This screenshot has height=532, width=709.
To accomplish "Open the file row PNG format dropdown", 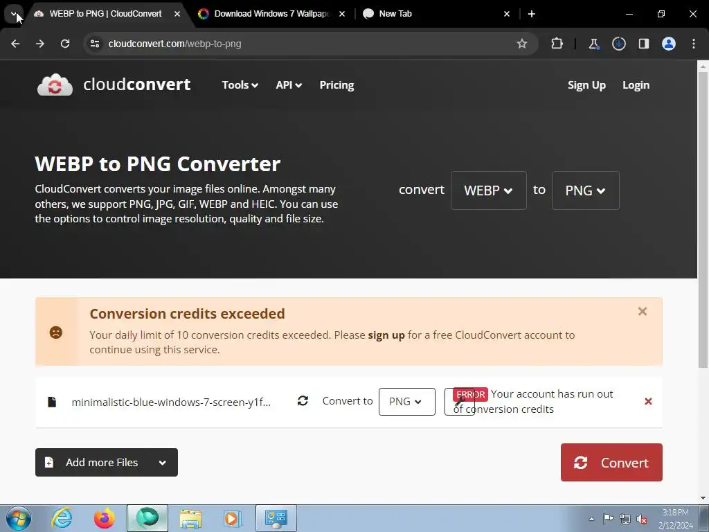I will (406, 402).
